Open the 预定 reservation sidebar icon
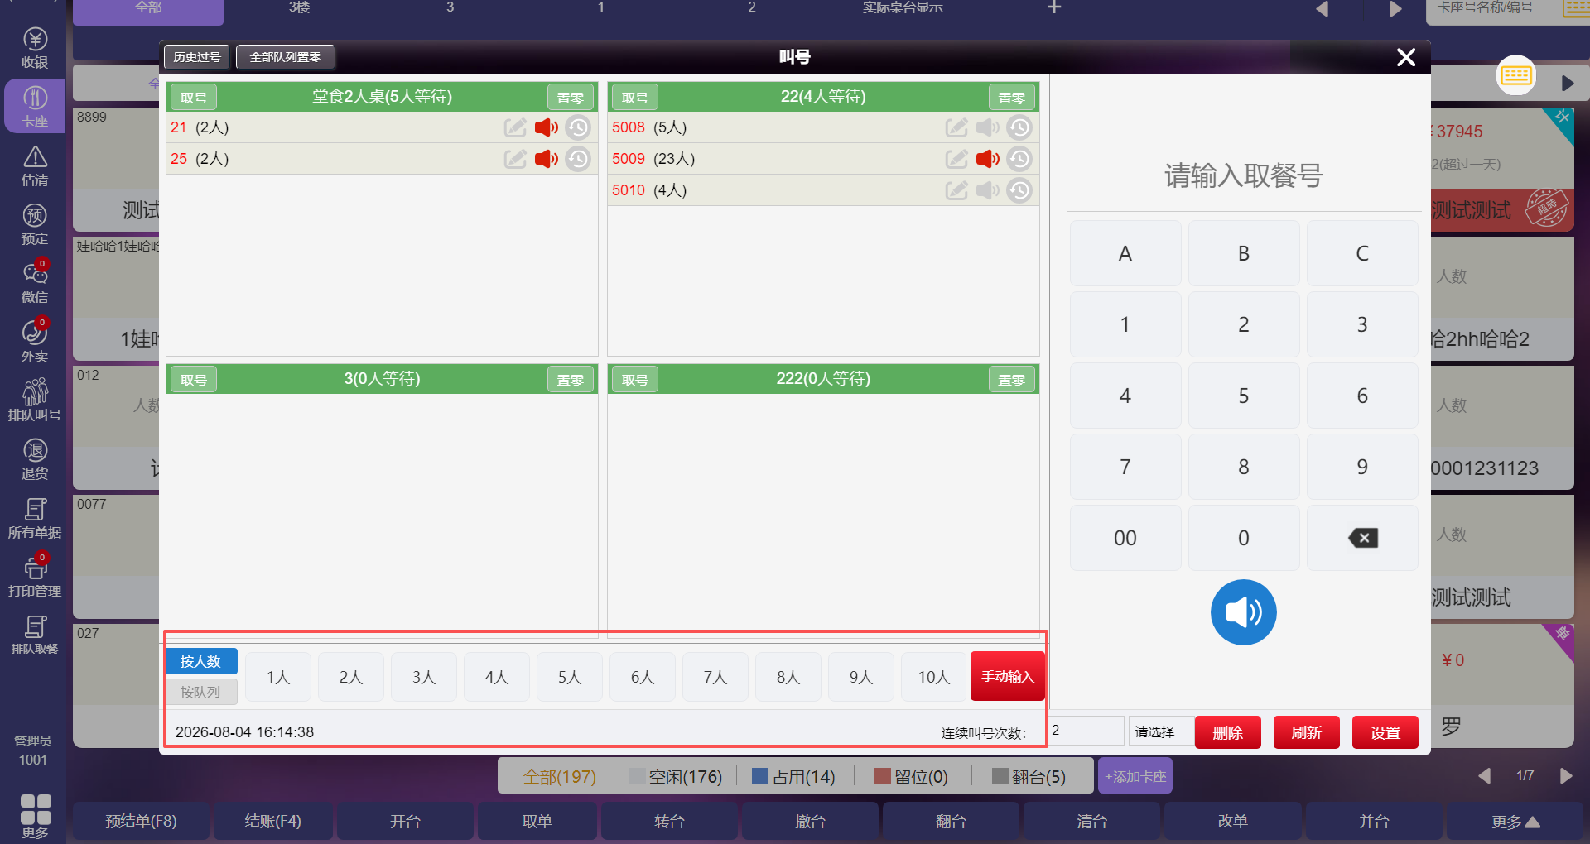The image size is (1590, 844). pyautogui.click(x=35, y=224)
